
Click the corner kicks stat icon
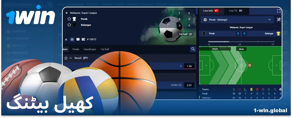[245, 89]
